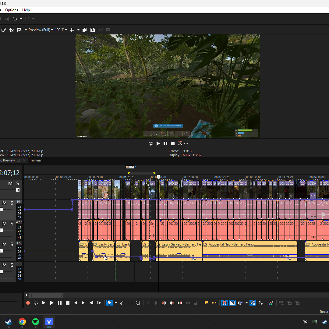Open the external monitor preview icon

click(4, 30)
